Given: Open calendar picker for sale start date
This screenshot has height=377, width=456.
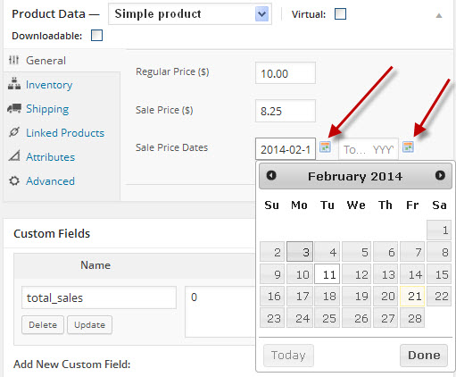Looking at the screenshot, I should 325,147.
